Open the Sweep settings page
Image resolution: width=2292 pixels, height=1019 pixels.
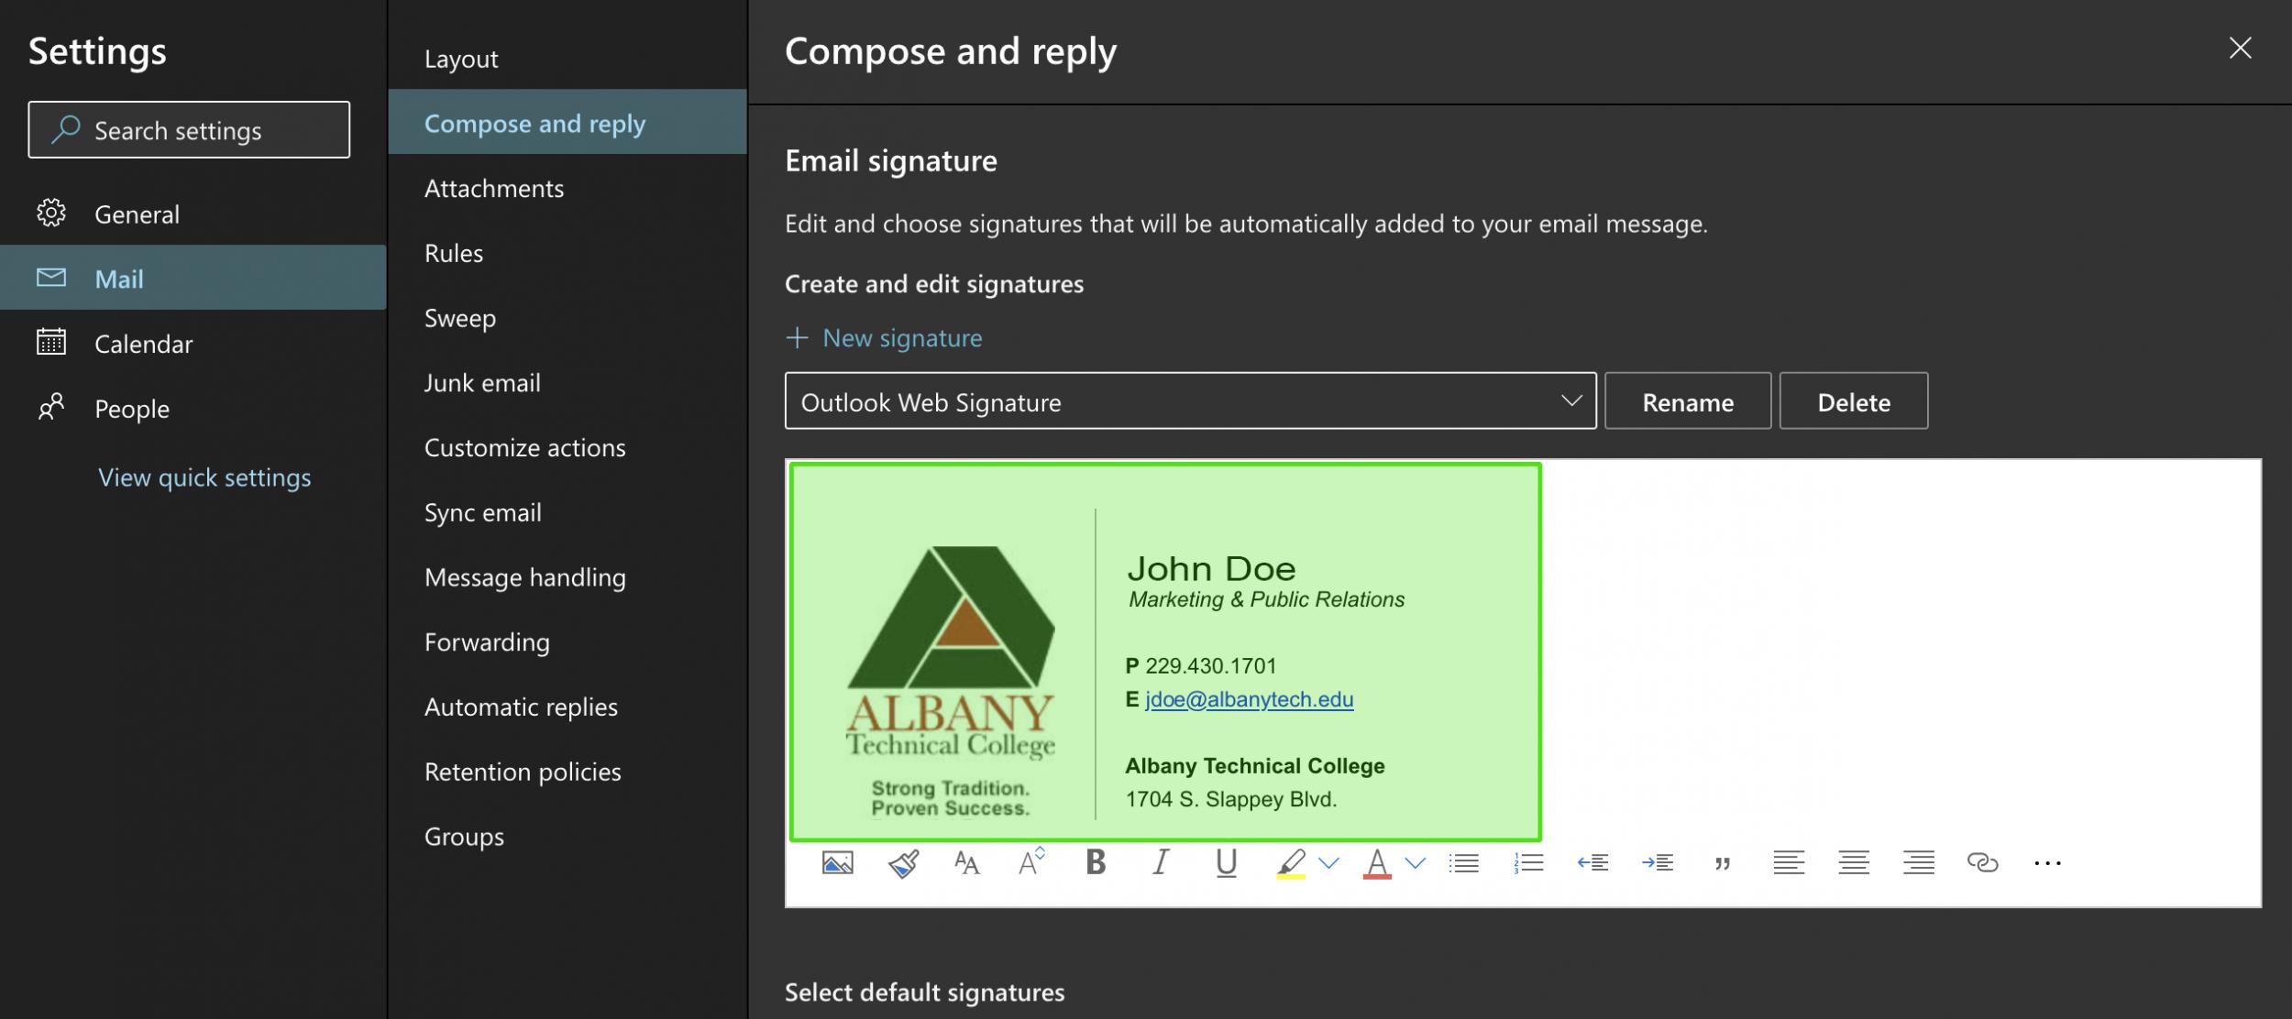point(567,318)
